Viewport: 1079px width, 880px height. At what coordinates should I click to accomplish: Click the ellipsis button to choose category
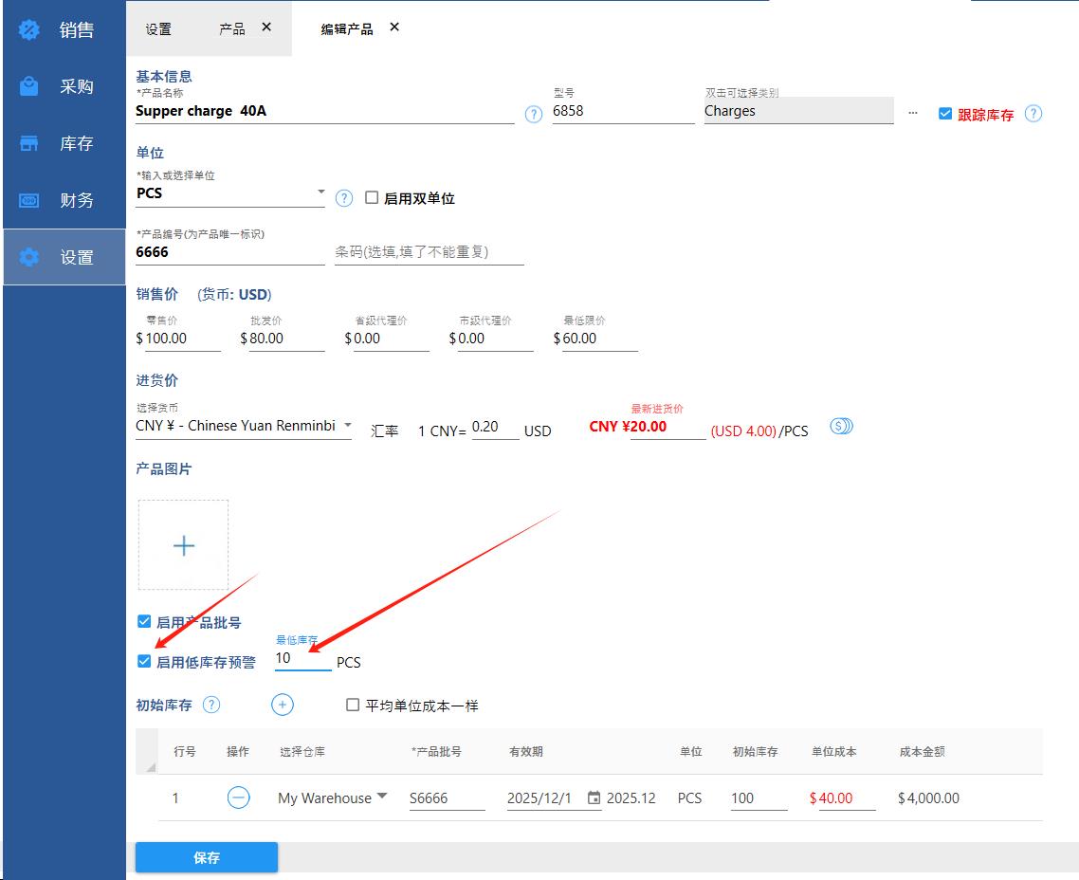pyautogui.click(x=913, y=112)
